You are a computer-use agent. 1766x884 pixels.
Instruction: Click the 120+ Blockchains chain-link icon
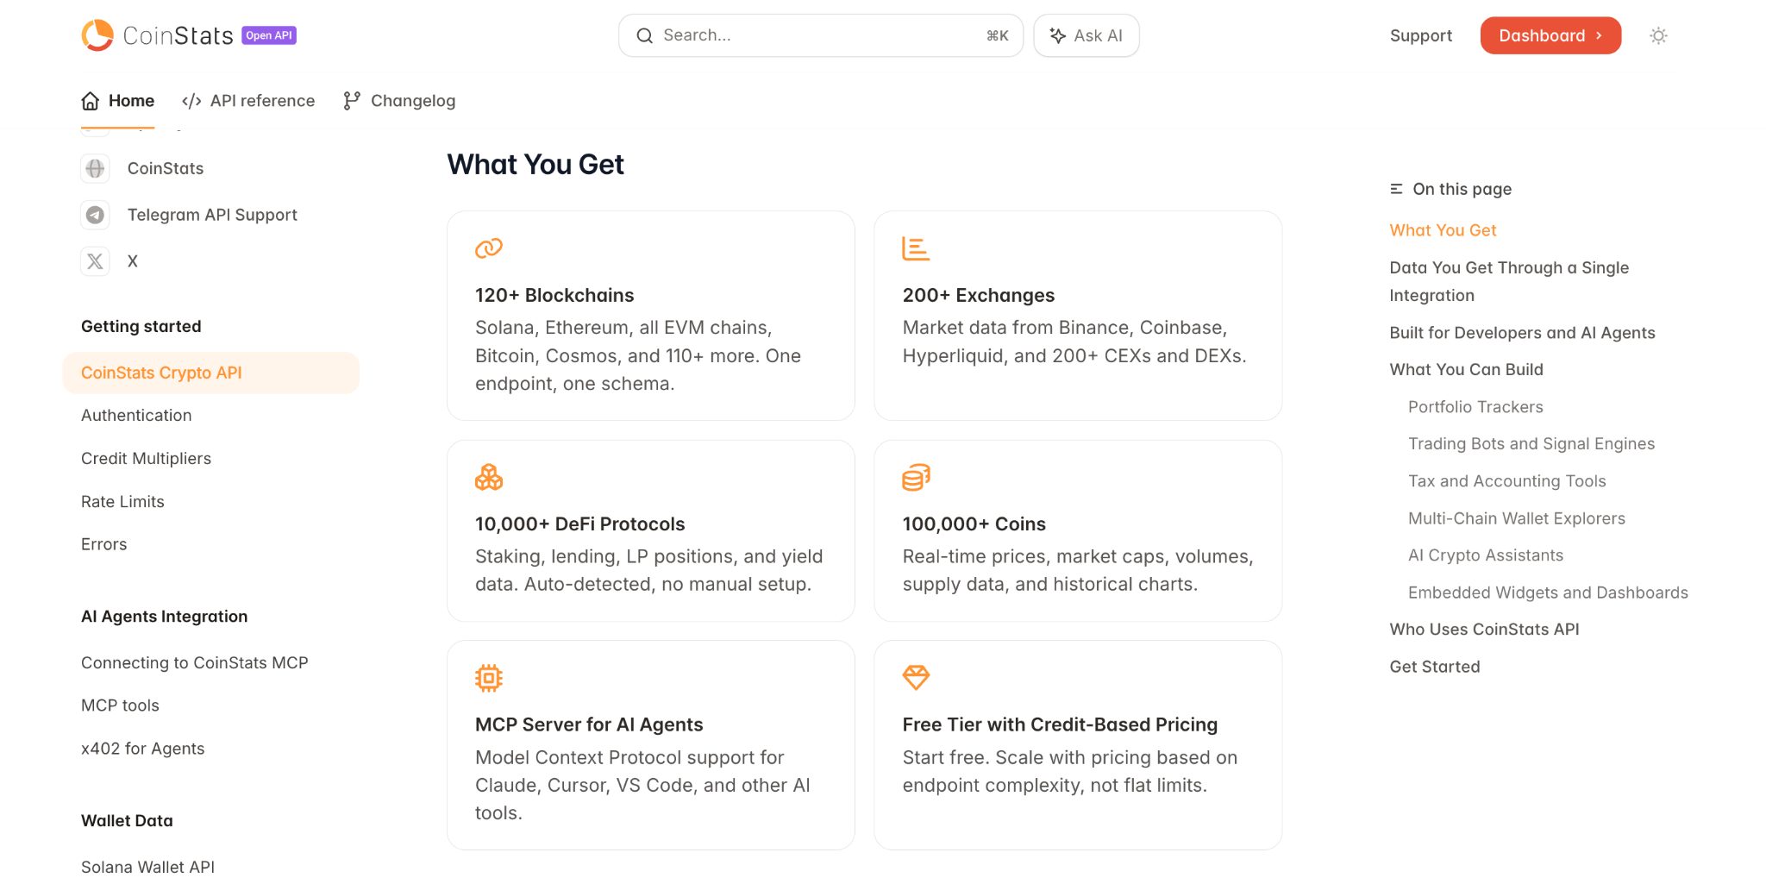tap(489, 248)
